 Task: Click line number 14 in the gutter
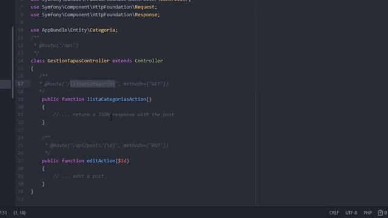pos(20,61)
